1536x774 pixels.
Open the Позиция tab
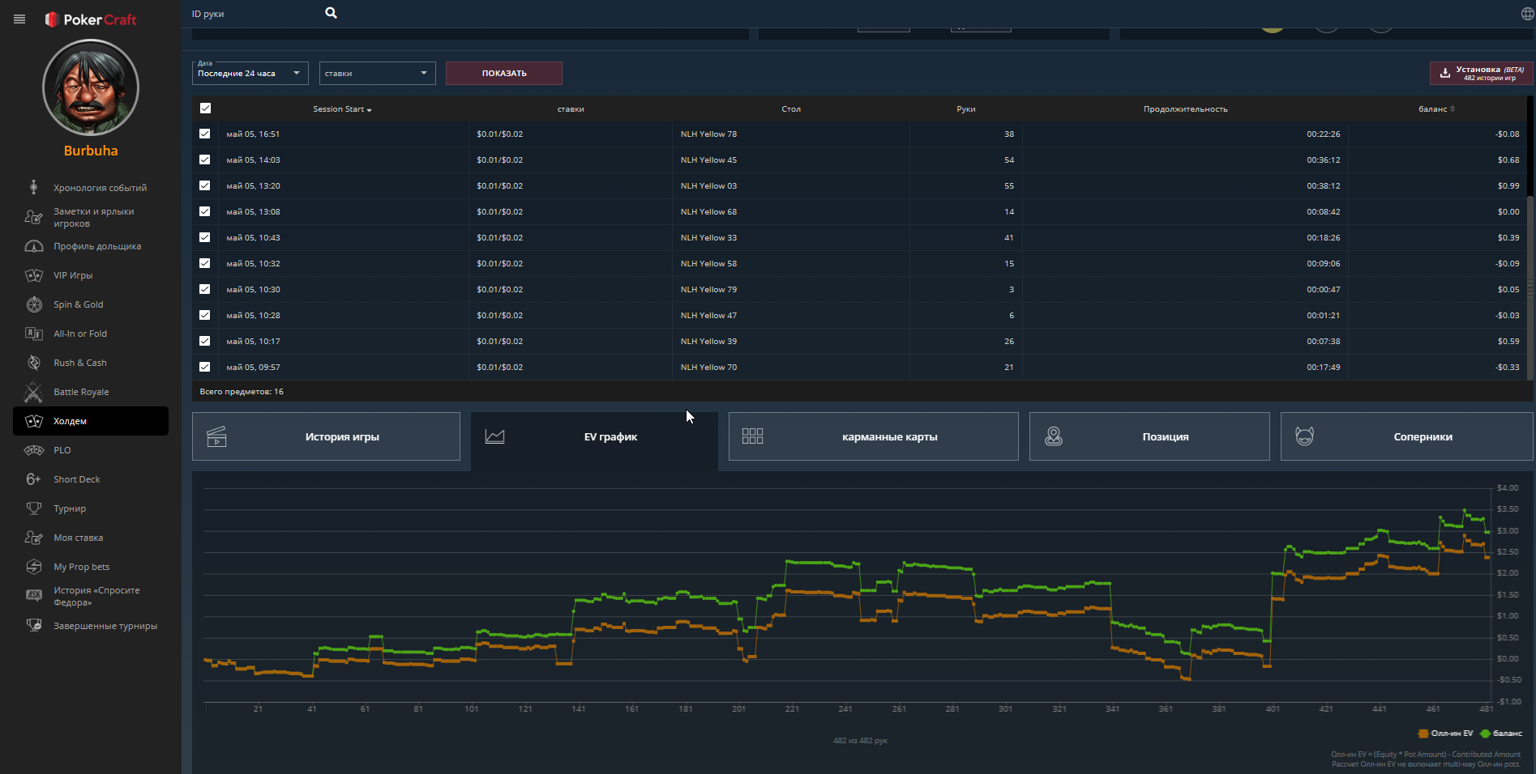pyautogui.click(x=1149, y=436)
